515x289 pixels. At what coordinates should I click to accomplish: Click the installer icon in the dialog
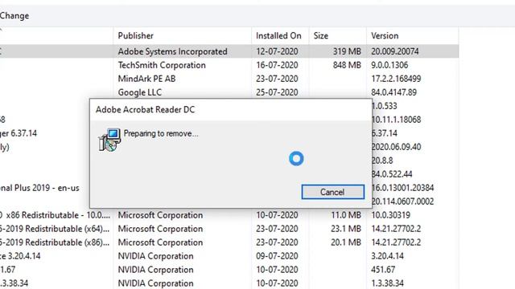[109, 140]
